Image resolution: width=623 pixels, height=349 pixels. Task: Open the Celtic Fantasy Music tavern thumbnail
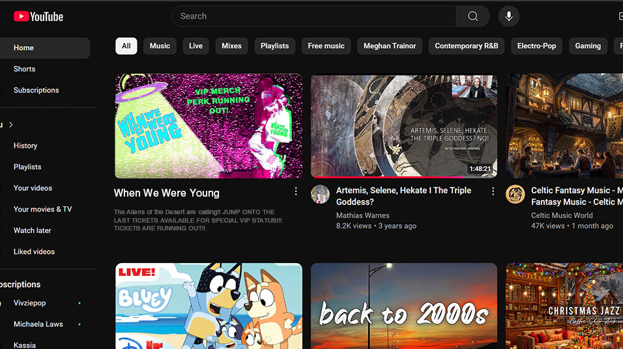click(x=564, y=126)
